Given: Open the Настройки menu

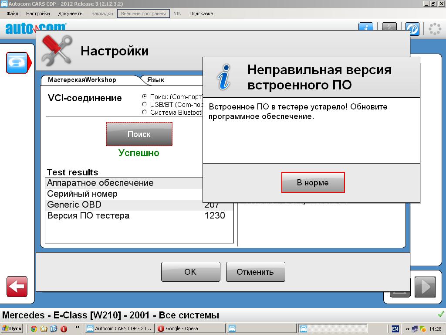Looking at the screenshot, I should 38,14.
